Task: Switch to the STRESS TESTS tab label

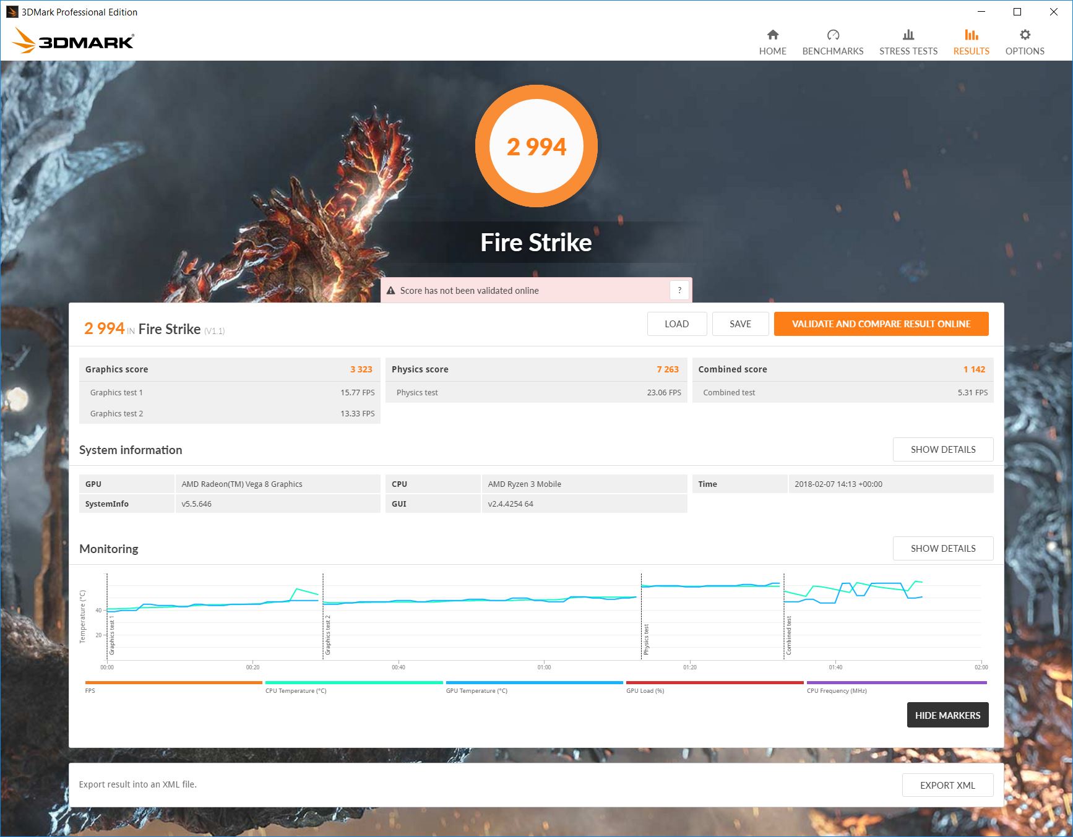Action: (908, 51)
